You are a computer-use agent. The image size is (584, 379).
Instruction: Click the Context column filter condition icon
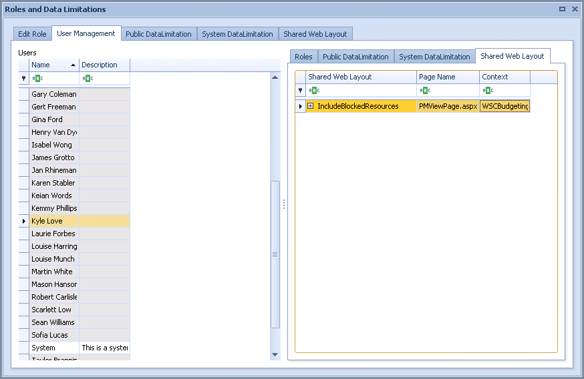(487, 90)
